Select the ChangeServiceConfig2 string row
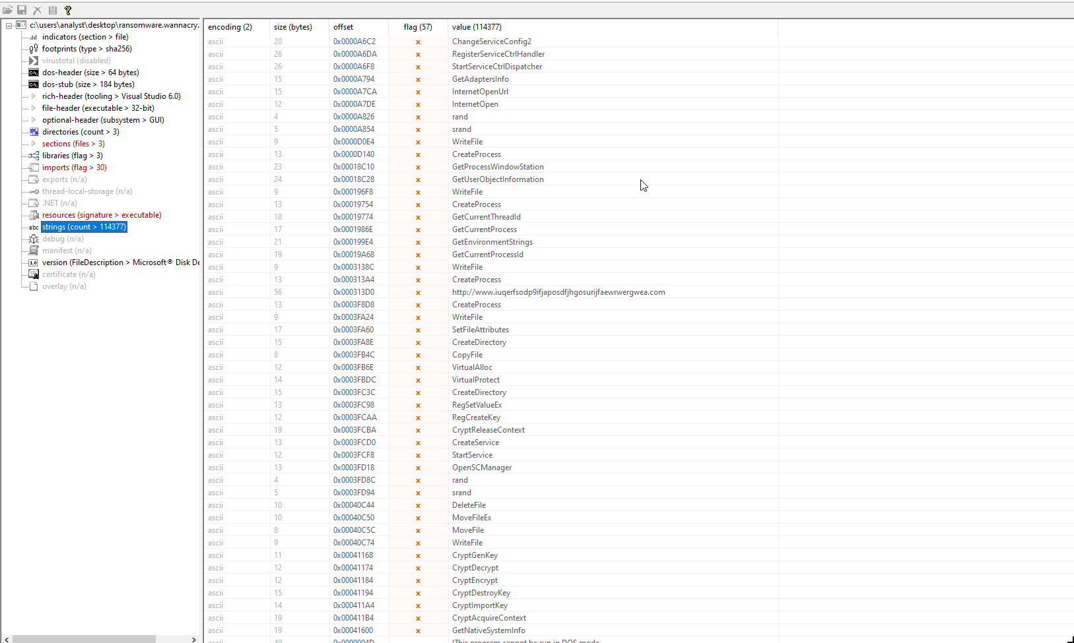Screen dimensions: 1074x643 (x=491, y=42)
